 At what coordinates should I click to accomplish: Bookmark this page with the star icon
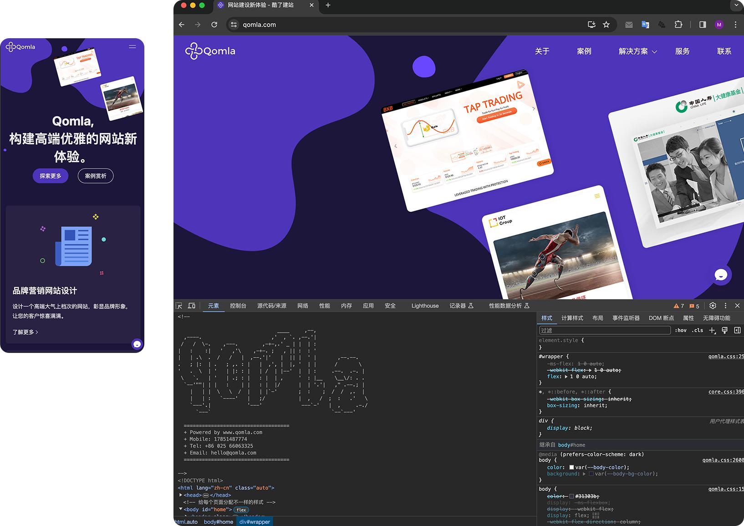click(x=606, y=25)
